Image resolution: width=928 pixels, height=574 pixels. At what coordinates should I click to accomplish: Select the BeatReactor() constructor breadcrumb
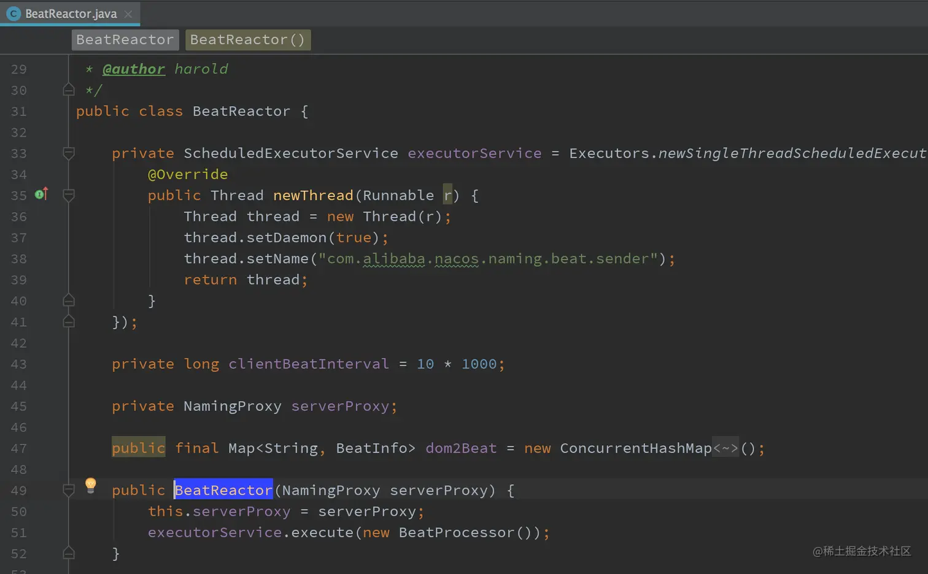pos(248,40)
